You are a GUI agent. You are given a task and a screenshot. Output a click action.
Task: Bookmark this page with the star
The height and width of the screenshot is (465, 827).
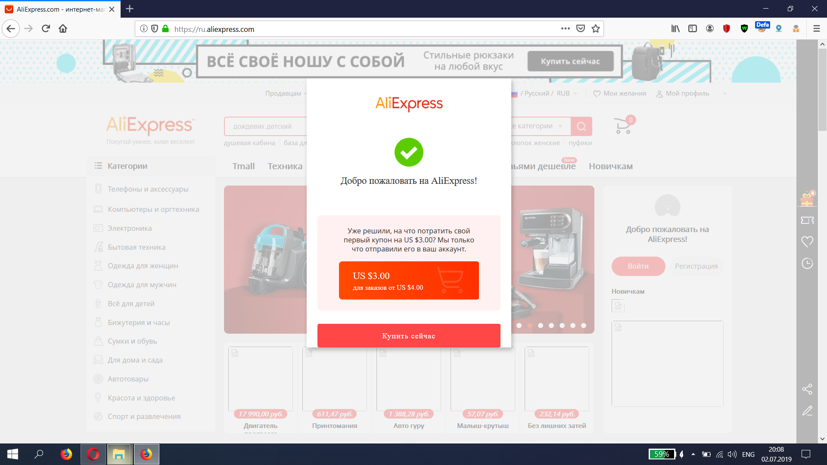596,29
